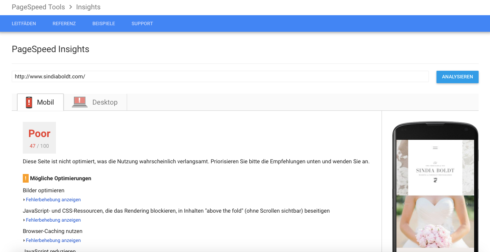
Task: Expand Fehlerbehebung anzeigen under Bilder optimieren
Action: 52,200
